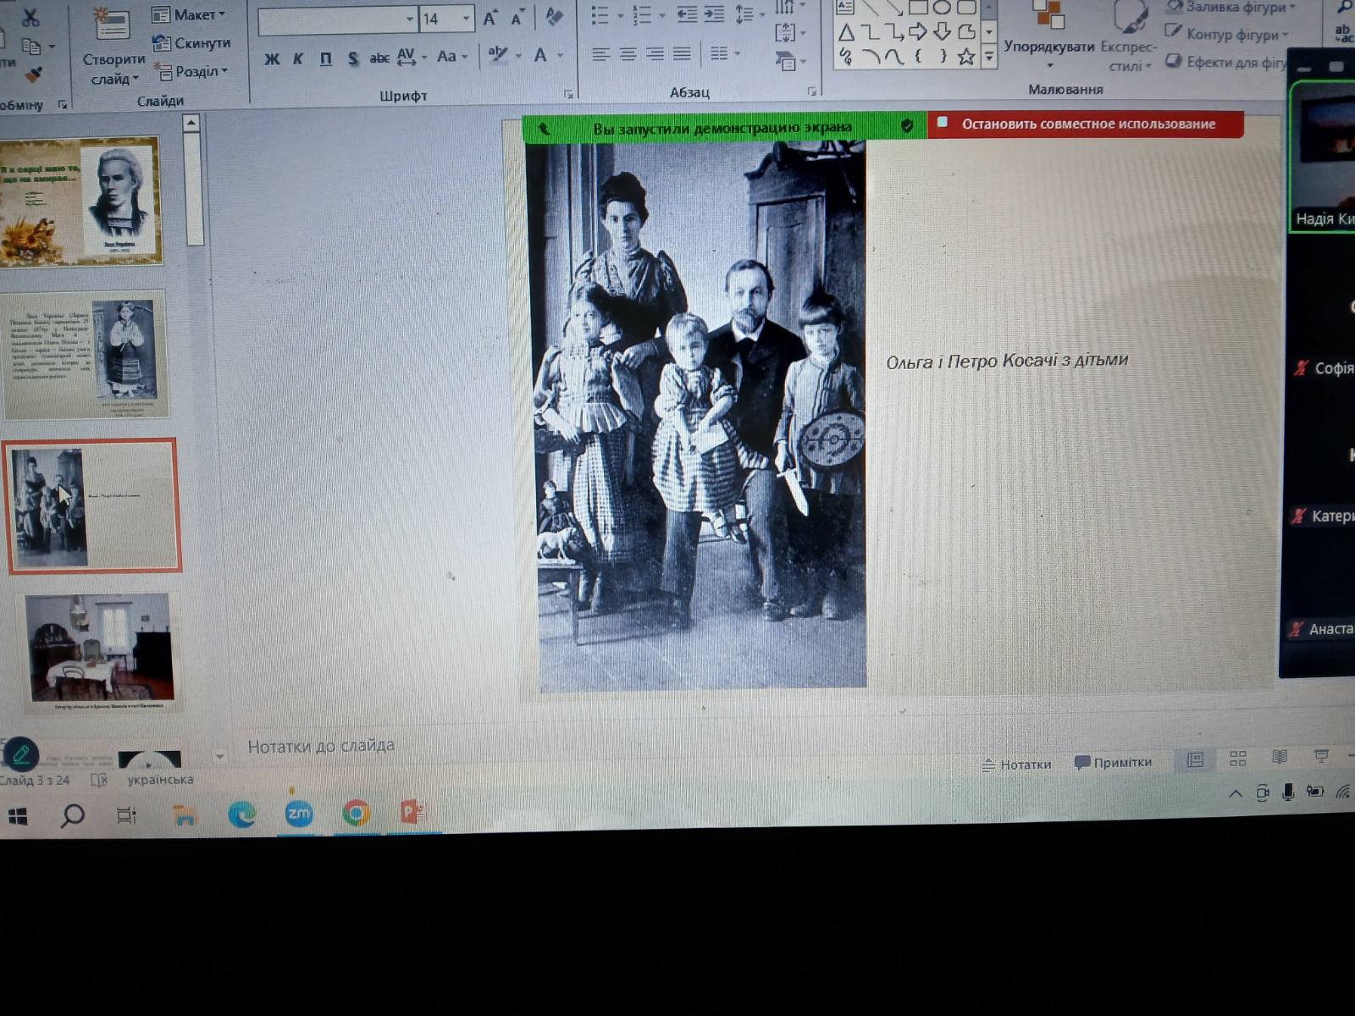Screen dimensions: 1355x1016
Task: Open Заливка фігури shape fill menu
Action: (x=1233, y=8)
